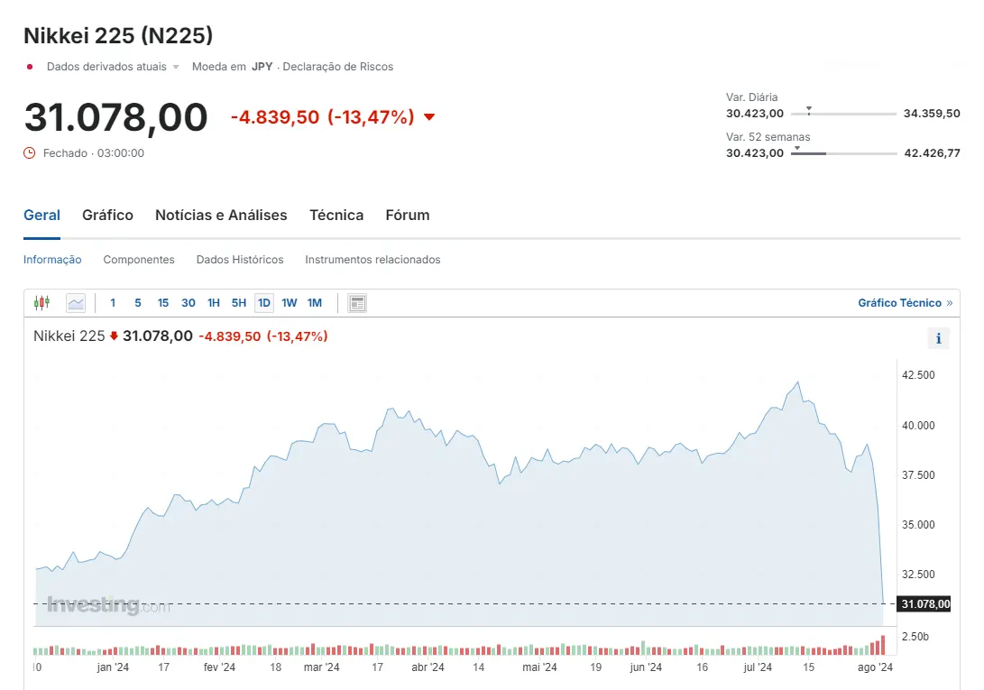Viewport: 984px width, 690px height.
Task: Switch to candlestick chart type icon
Action: tap(41, 303)
